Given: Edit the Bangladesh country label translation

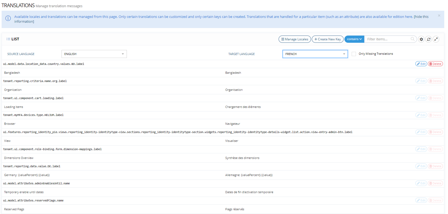Looking at the screenshot, I should (421, 64).
